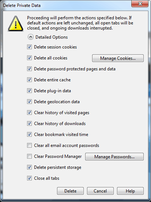Uncheck Delete session cookies
This screenshot has height=202, width=151.
coord(30,47)
